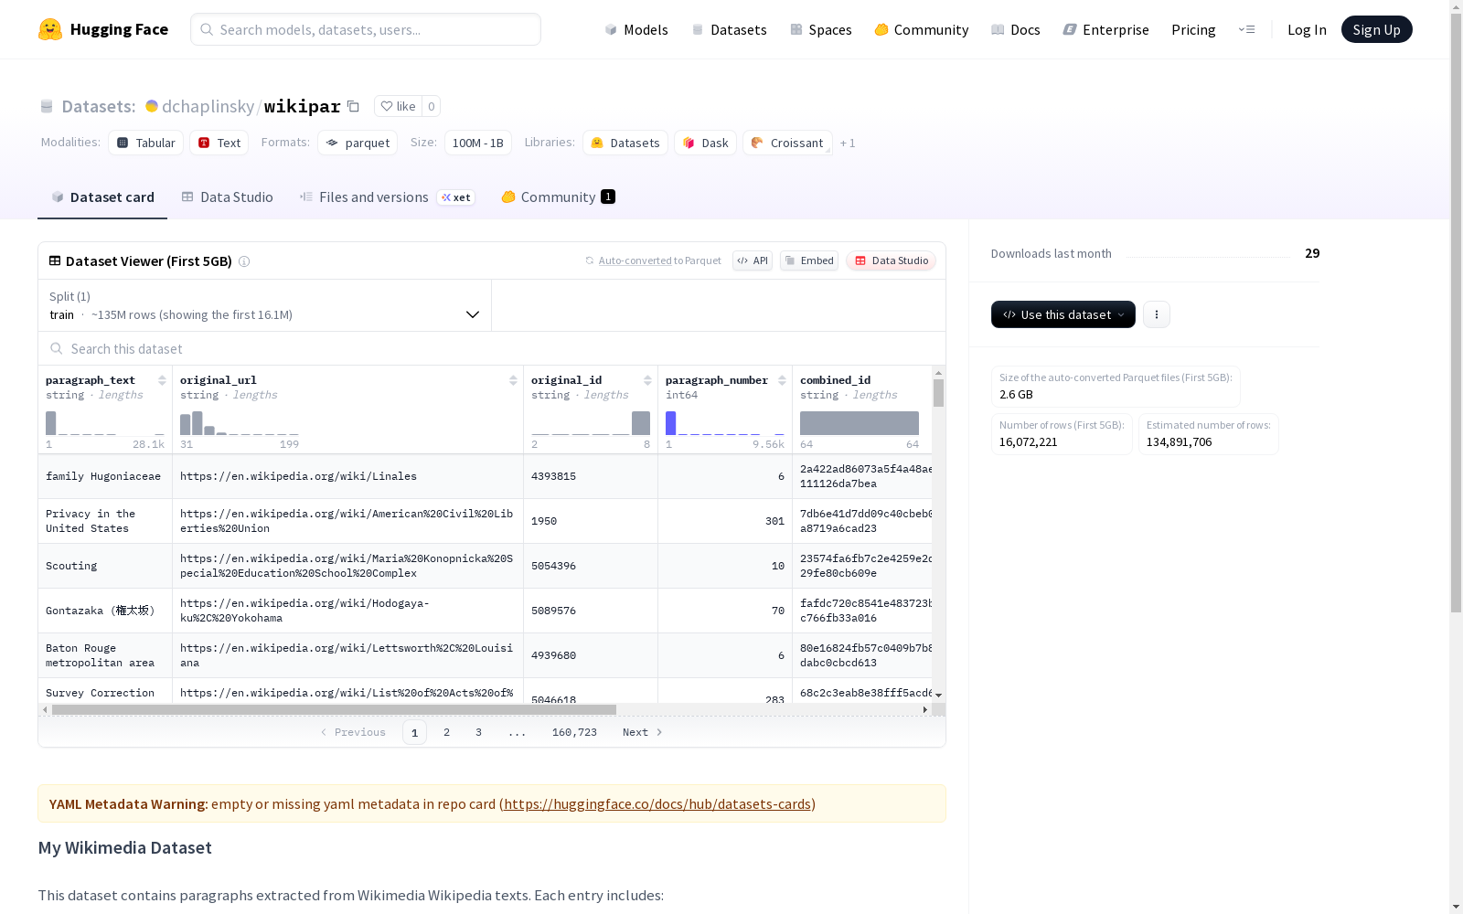Switch to the Dataset card tab
1463x914 pixels.
pos(102,197)
